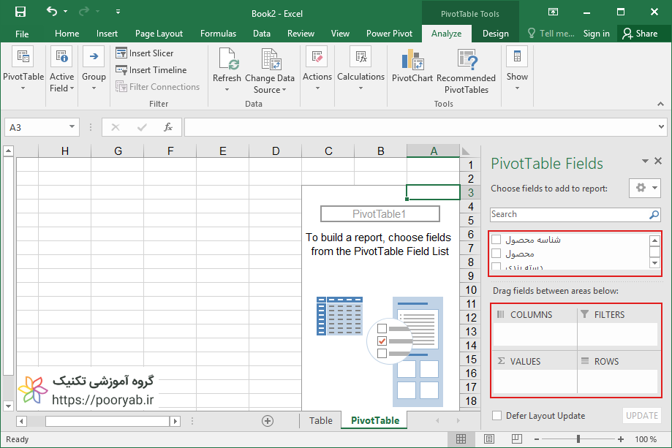Check the شناسه محصول field
672x448 pixels.
[496, 239]
